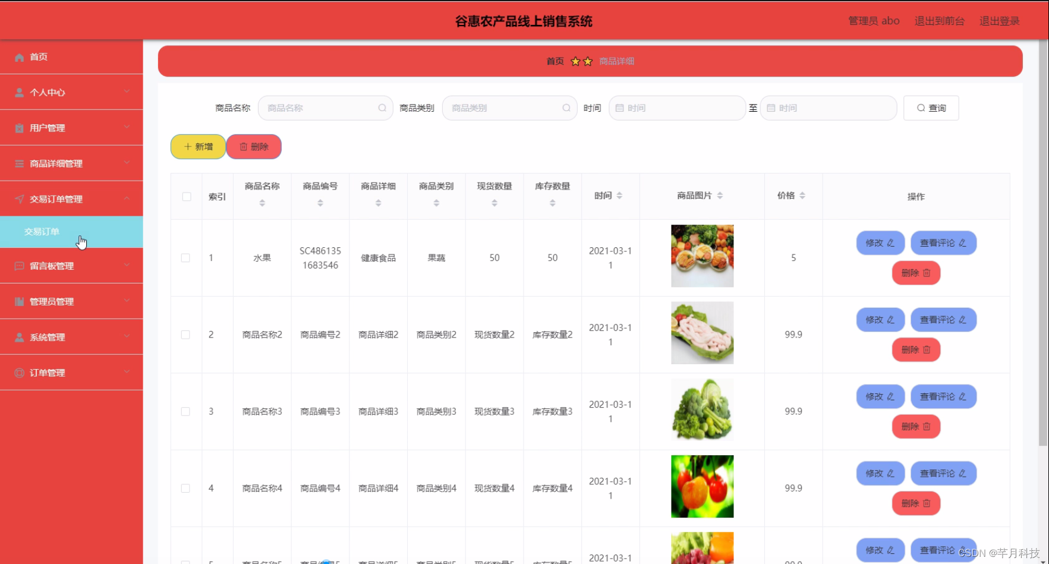Click 退出到前台 in the top bar
1049x564 pixels.
click(939, 20)
